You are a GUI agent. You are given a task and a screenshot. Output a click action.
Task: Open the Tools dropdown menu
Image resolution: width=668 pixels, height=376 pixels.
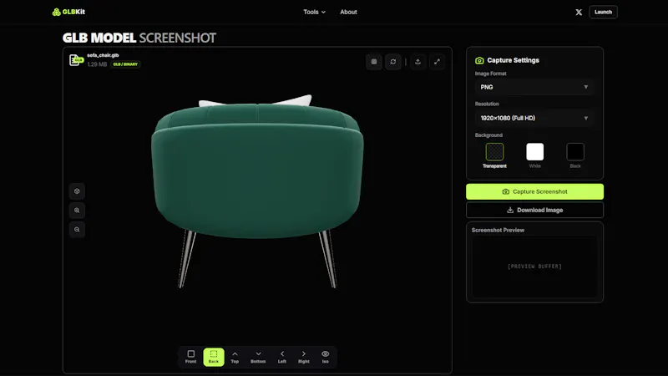(x=315, y=12)
